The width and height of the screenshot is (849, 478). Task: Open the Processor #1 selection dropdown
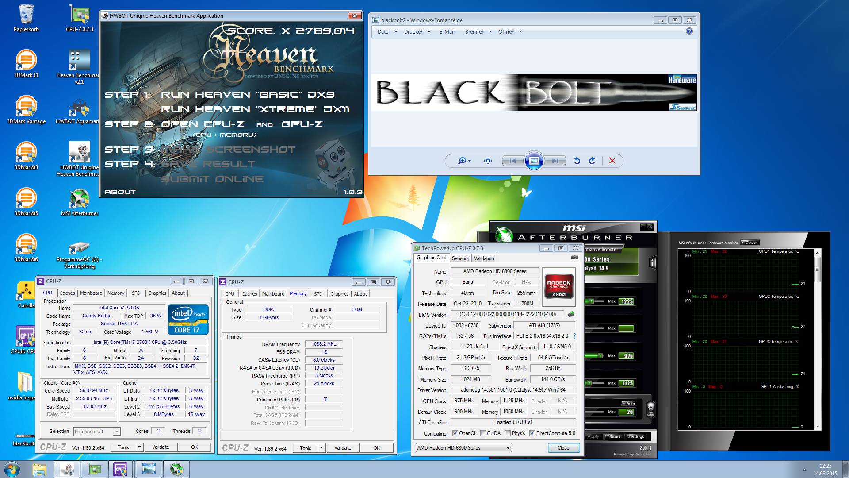click(x=97, y=431)
